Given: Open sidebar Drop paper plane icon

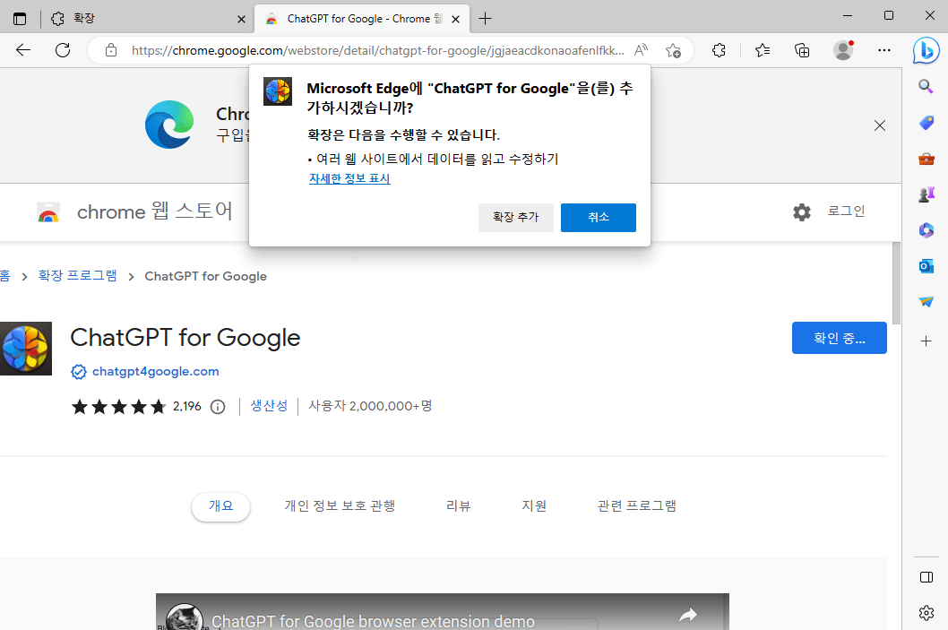Looking at the screenshot, I should (x=926, y=302).
